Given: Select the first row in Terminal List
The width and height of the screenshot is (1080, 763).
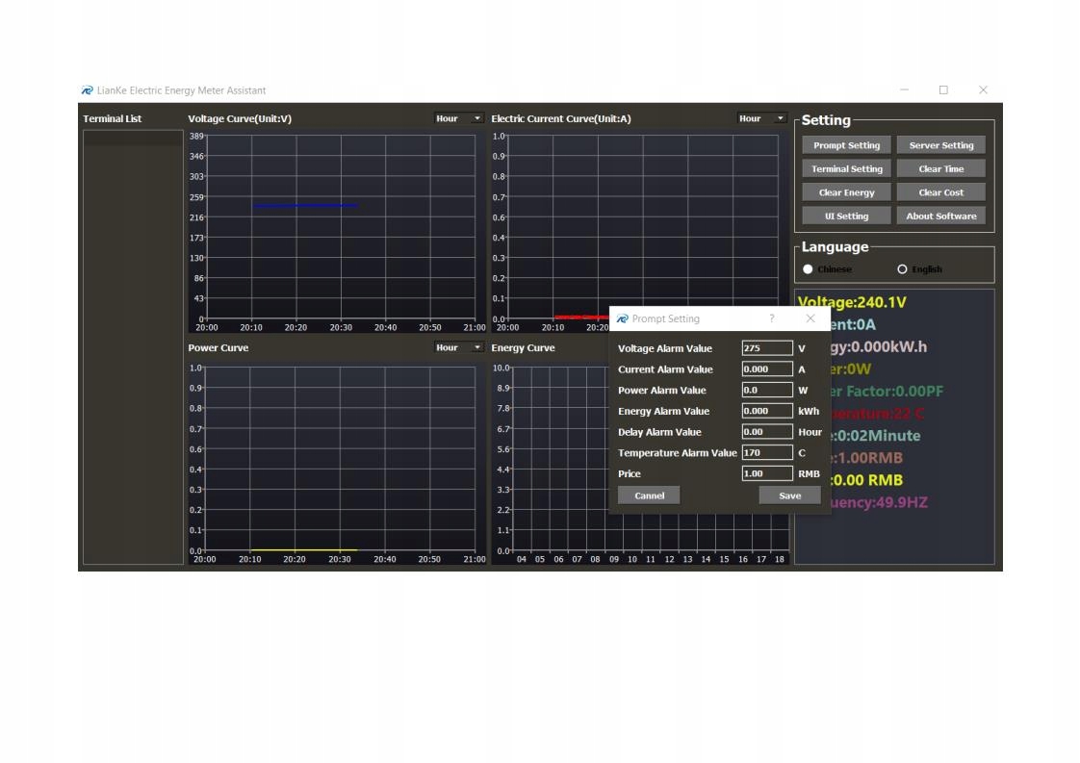Looking at the screenshot, I should (x=133, y=138).
